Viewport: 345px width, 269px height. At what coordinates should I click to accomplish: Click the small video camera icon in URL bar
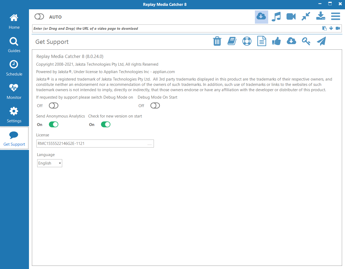pyautogui.click(x=338, y=28)
